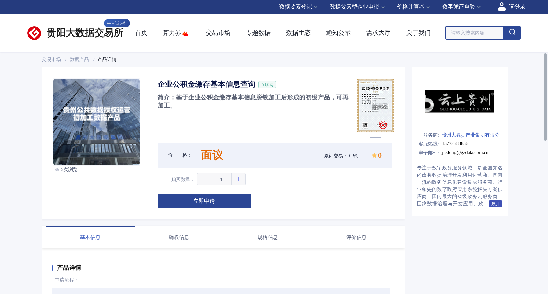Open 交易市场 navigation item
Image resolution: width=548 pixels, height=294 pixels.
218,33
